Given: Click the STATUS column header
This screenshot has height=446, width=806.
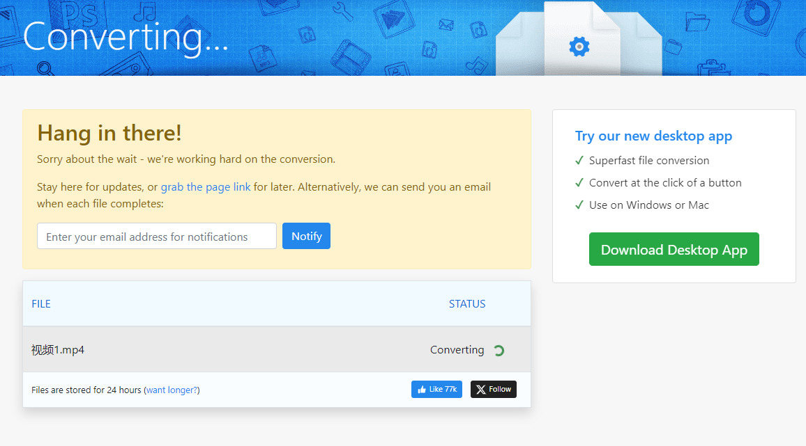Looking at the screenshot, I should (467, 304).
